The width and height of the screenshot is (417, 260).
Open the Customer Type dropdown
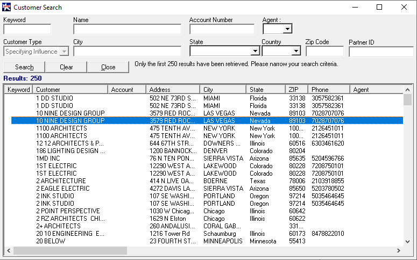pos(64,52)
